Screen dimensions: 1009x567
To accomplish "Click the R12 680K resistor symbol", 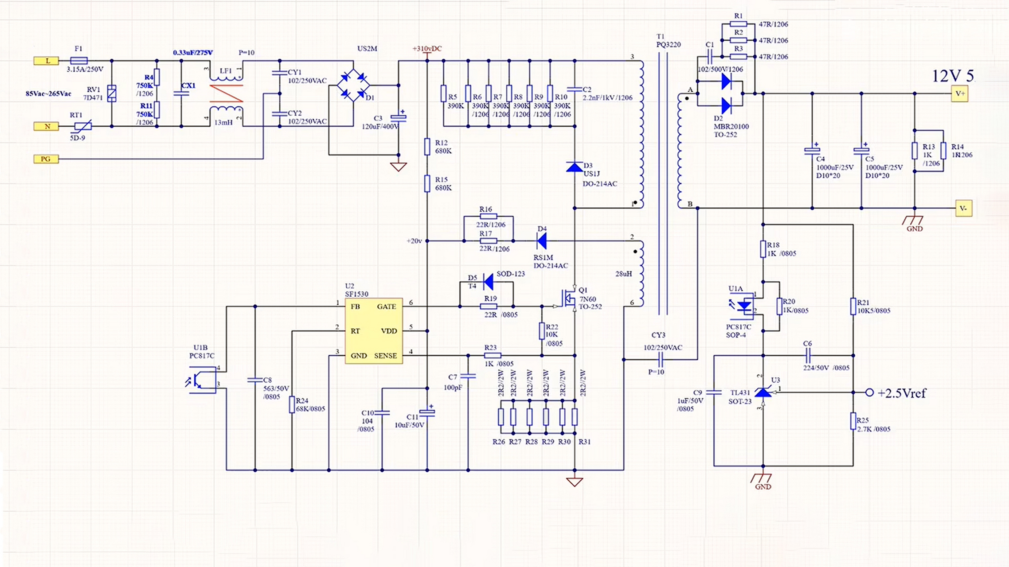I will tap(427, 147).
